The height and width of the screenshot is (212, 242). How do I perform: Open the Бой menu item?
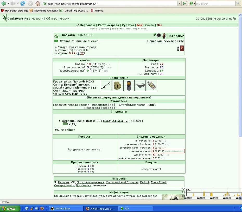click(139, 25)
